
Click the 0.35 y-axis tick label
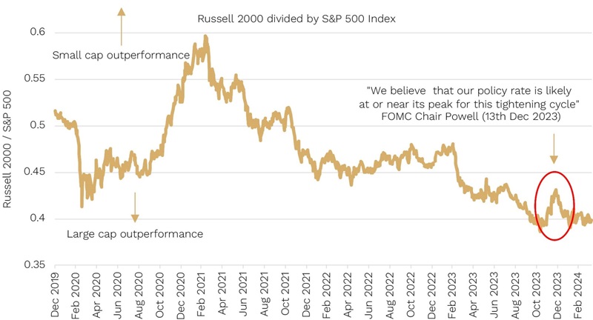pos(34,265)
